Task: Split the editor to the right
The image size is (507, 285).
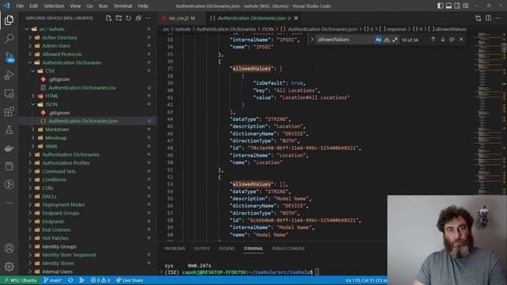Action: point(488,18)
